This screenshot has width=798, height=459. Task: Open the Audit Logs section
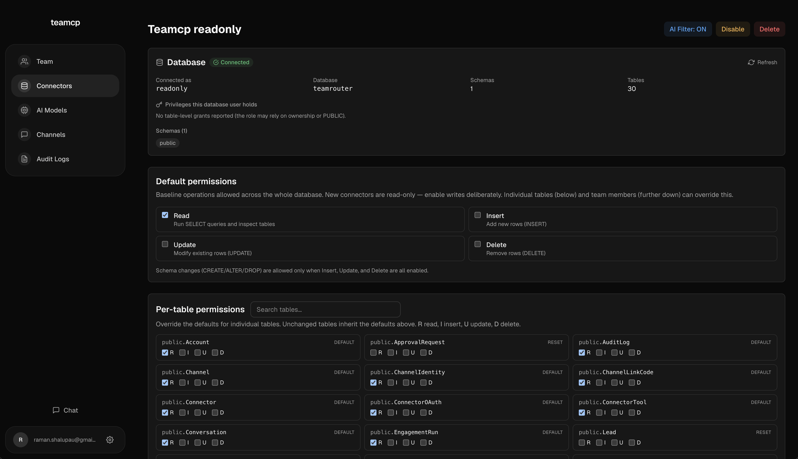[65, 159]
